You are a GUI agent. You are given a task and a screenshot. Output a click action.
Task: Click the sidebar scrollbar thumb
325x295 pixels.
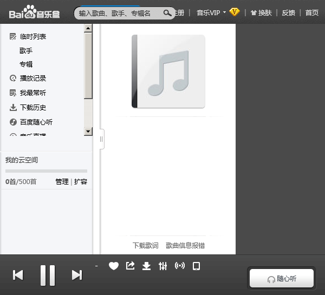(88, 65)
